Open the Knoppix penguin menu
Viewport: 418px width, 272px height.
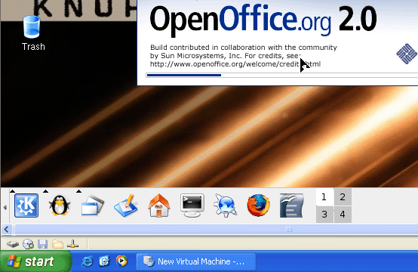coord(60,206)
